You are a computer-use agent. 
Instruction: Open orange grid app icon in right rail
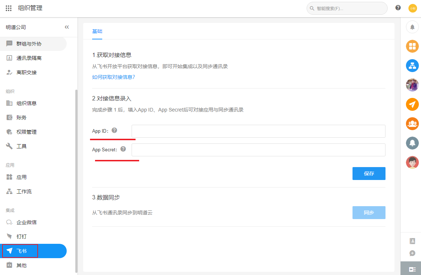tap(412, 46)
